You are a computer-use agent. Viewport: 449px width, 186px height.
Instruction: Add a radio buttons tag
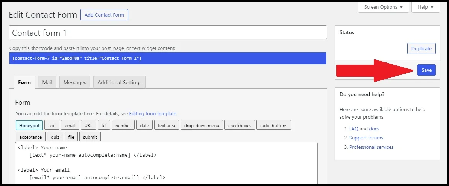pyautogui.click(x=274, y=126)
